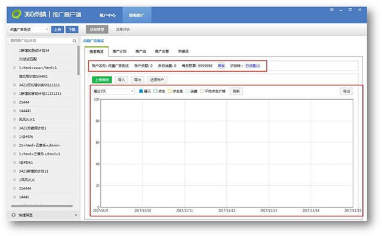Click the icon beside plan 14441
Image resolution: width=382 pixels, height=236 pixels.
click(14, 197)
